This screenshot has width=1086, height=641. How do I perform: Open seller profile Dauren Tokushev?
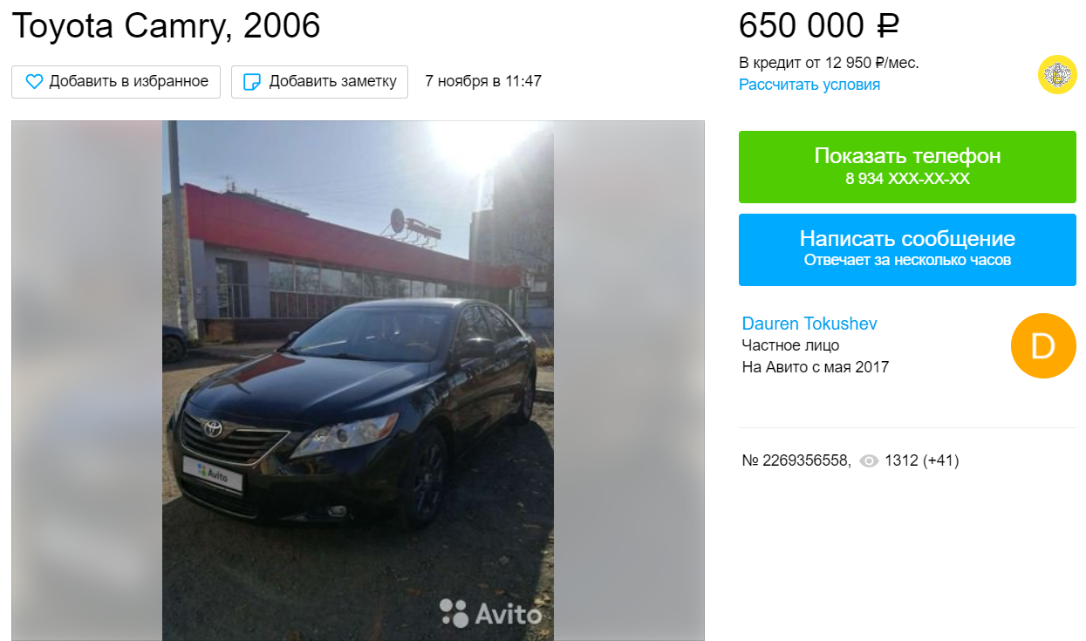tap(809, 324)
